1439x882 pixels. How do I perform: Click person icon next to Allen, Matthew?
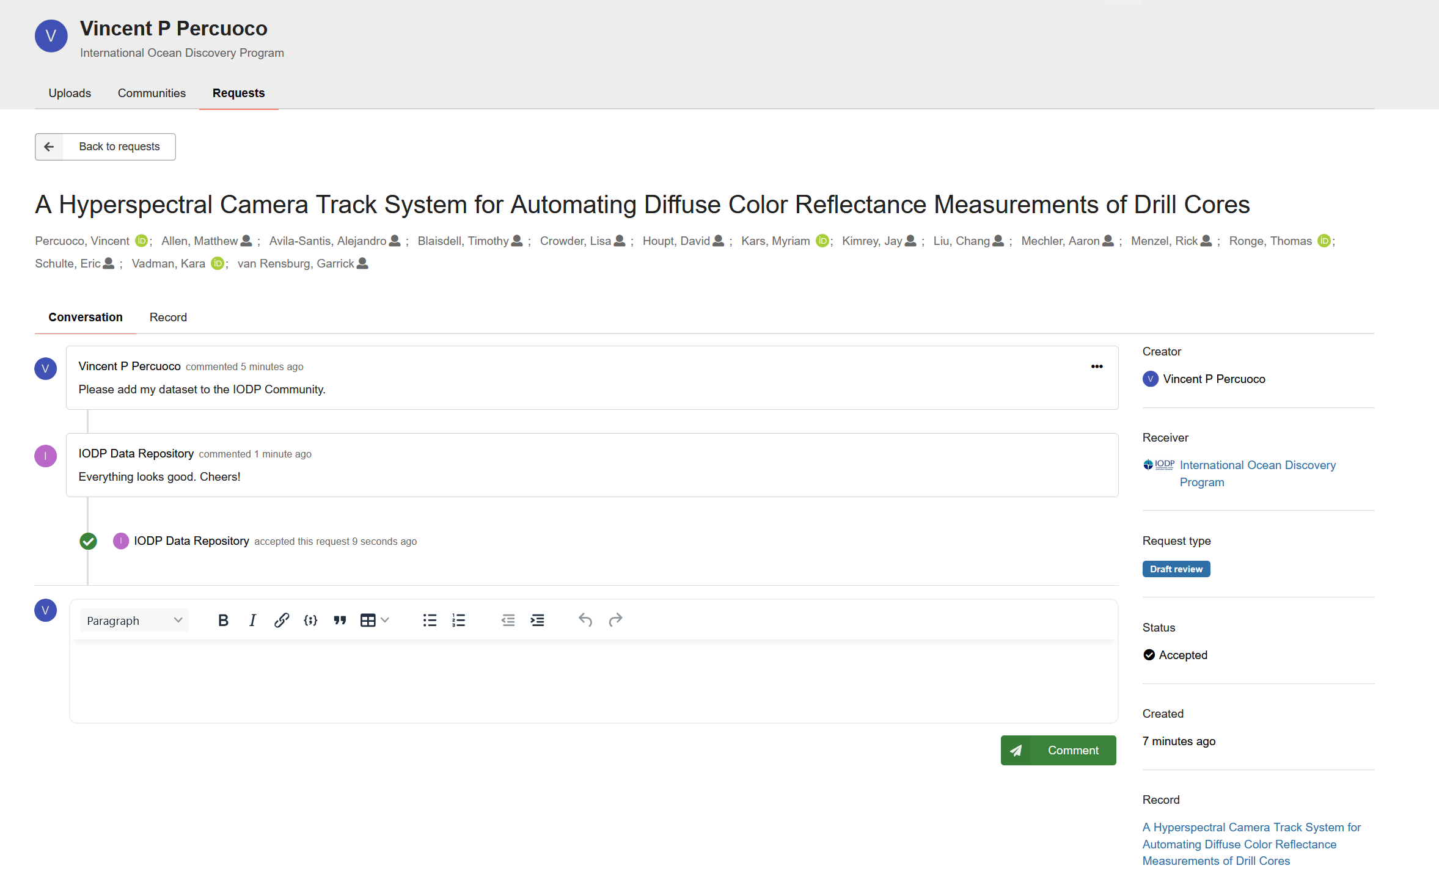pos(246,241)
